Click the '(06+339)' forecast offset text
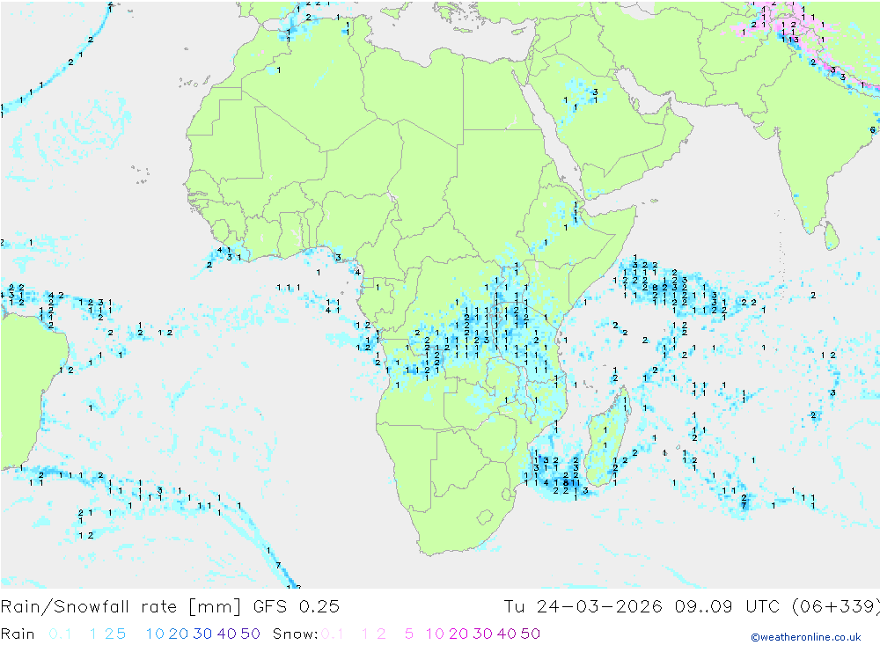 (836, 607)
